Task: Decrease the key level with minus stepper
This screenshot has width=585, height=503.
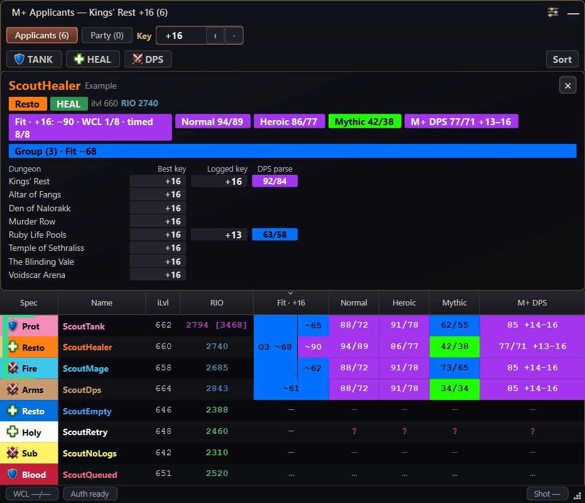Action: [x=234, y=36]
